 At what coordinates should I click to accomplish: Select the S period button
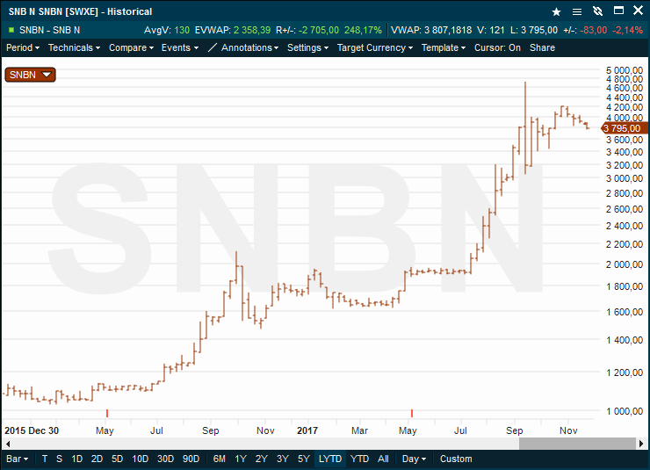pos(59,459)
